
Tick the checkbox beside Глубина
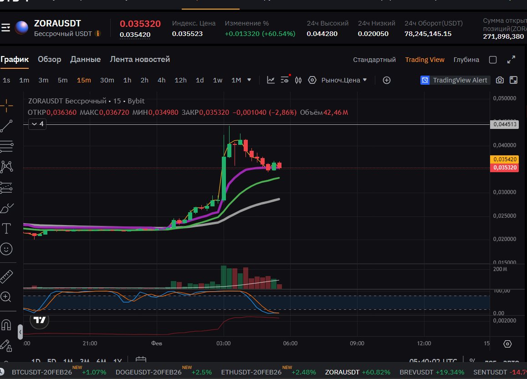(x=493, y=60)
